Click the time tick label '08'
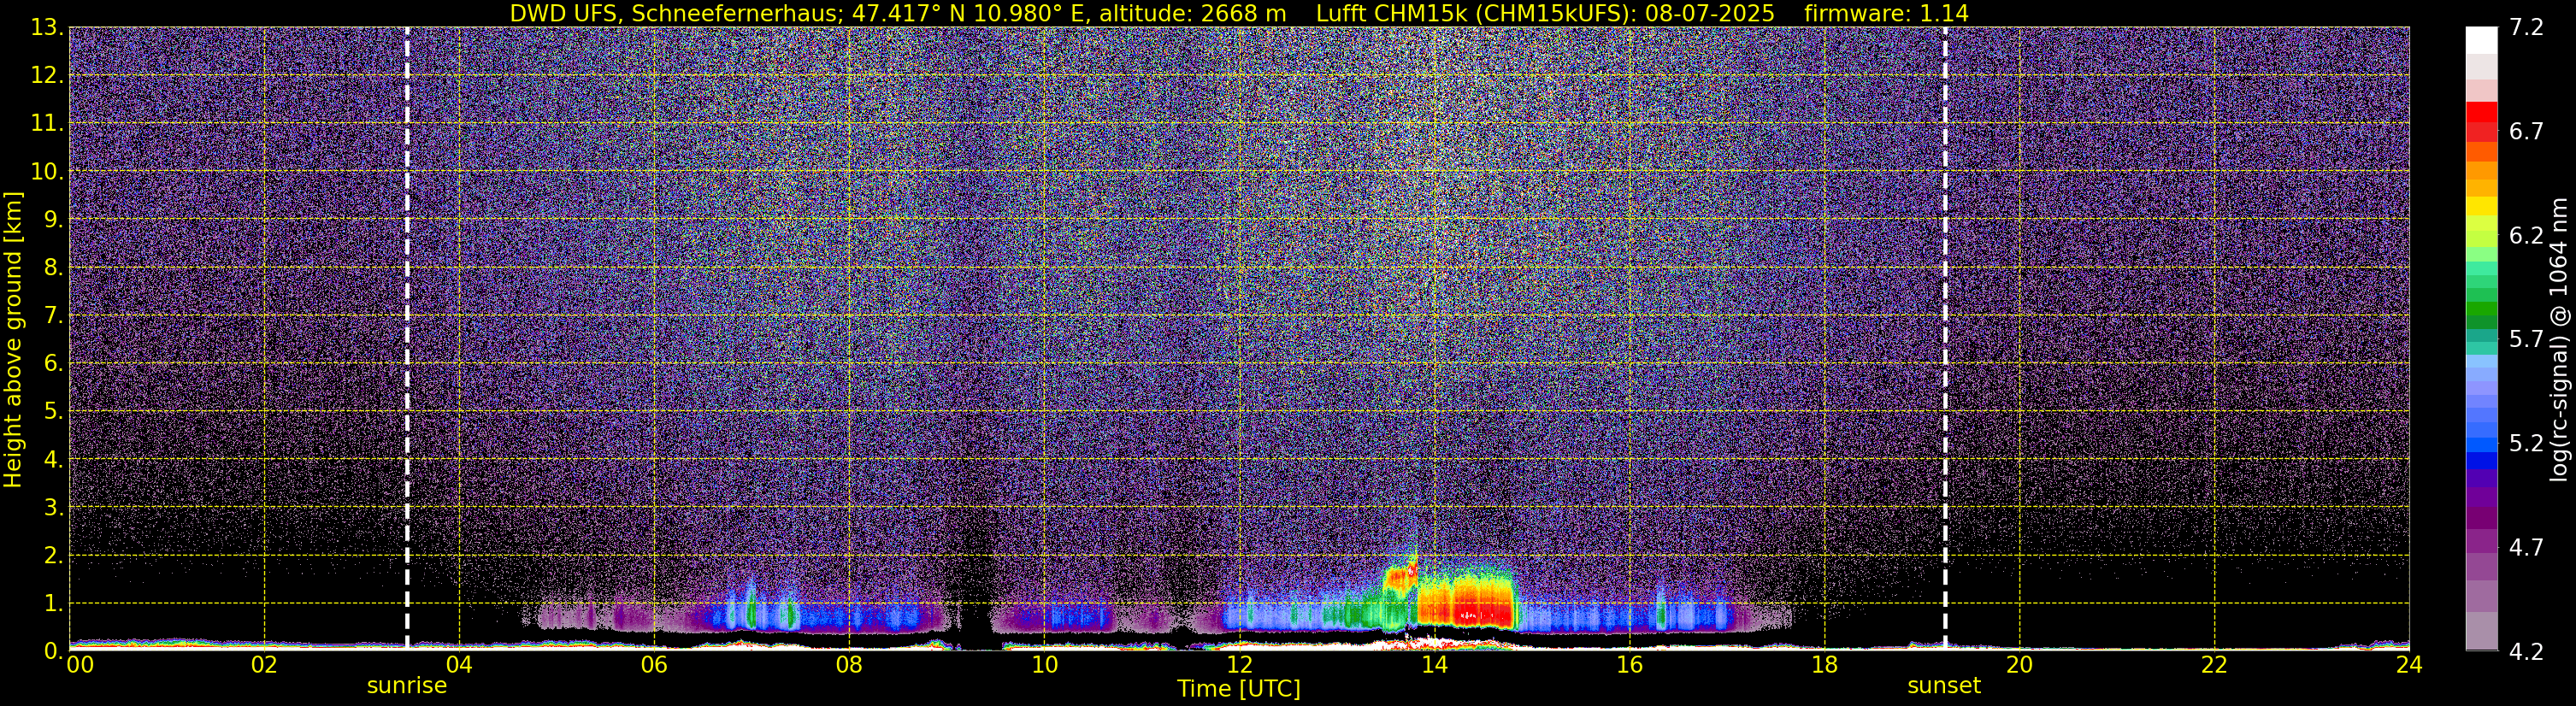Screen dimensions: 2576x706 pyautogui.click(x=849, y=665)
